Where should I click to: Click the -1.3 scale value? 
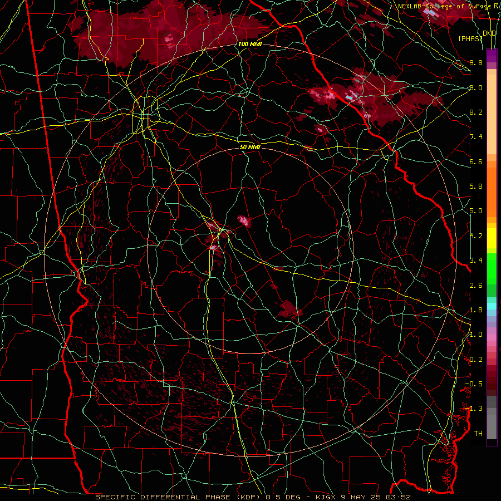point(474,409)
